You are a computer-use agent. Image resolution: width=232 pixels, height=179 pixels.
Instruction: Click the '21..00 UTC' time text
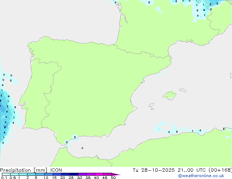pyautogui.click(x=192, y=170)
